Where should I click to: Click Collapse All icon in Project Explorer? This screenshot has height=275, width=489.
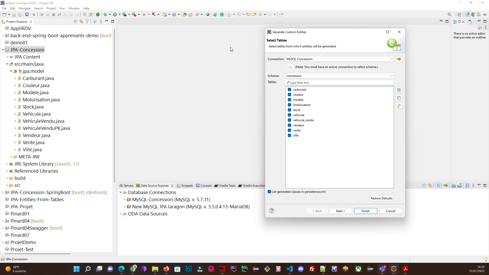[x=75, y=22]
